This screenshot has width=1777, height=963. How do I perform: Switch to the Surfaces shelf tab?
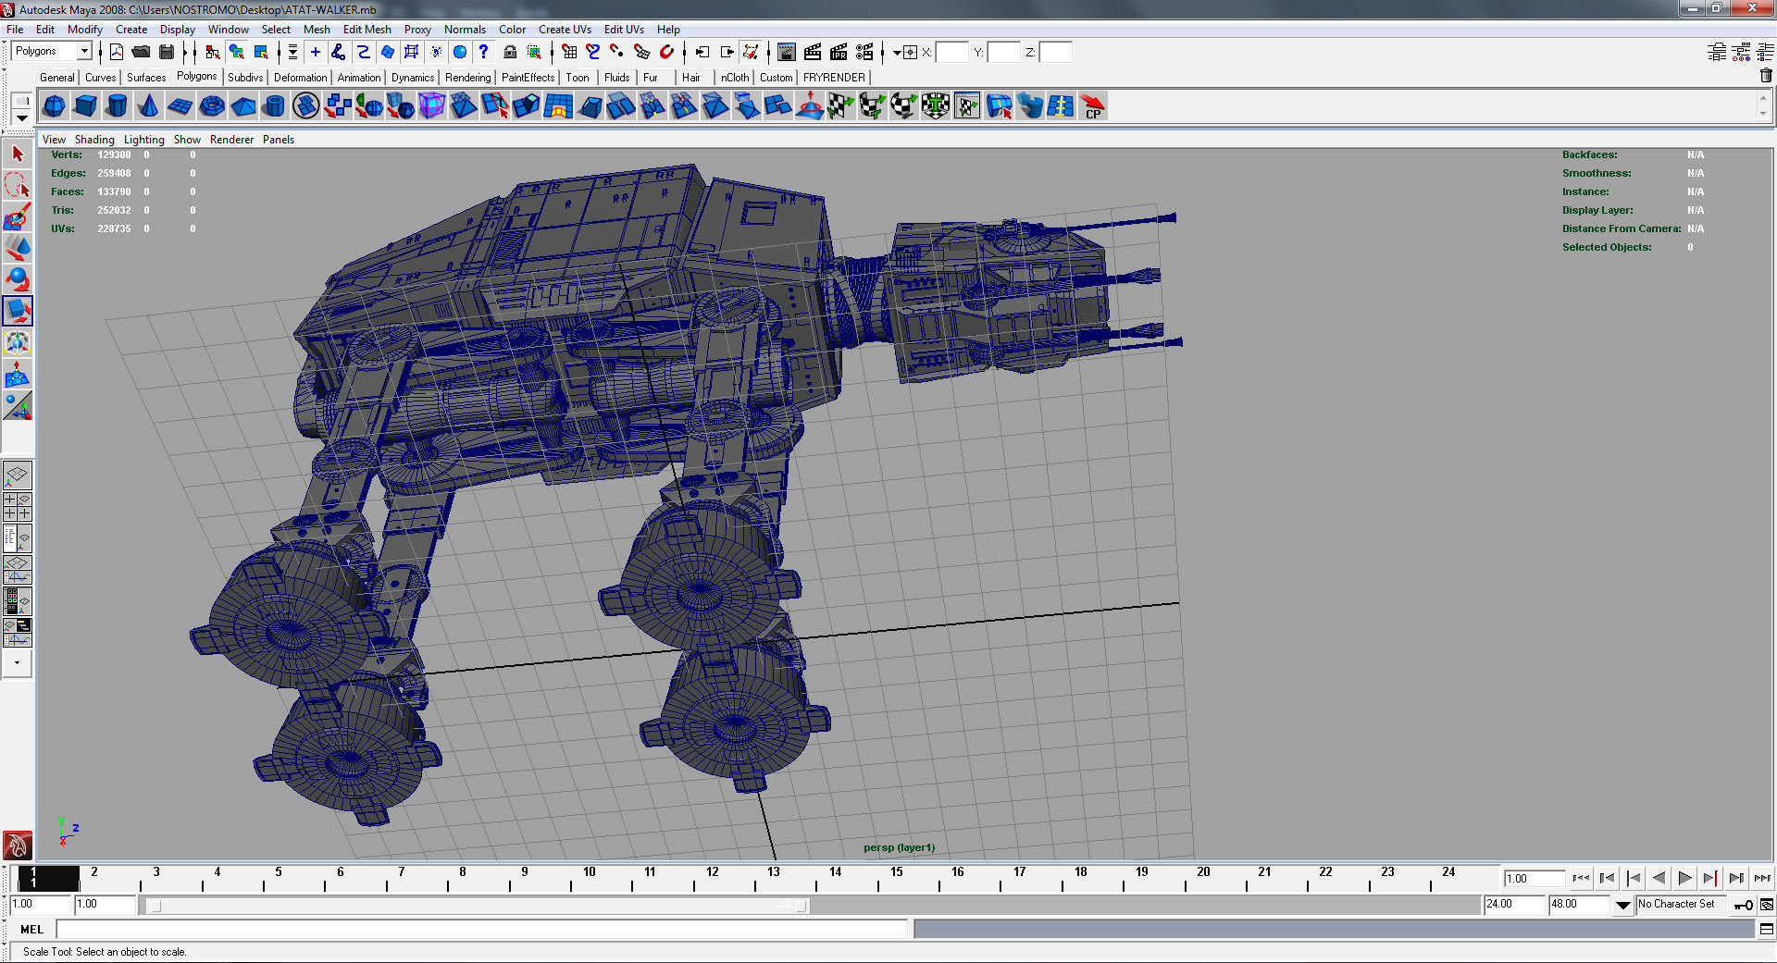(x=146, y=78)
